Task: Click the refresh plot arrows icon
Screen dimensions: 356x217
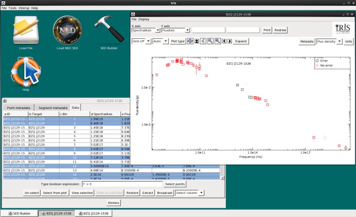Action: [190, 41]
